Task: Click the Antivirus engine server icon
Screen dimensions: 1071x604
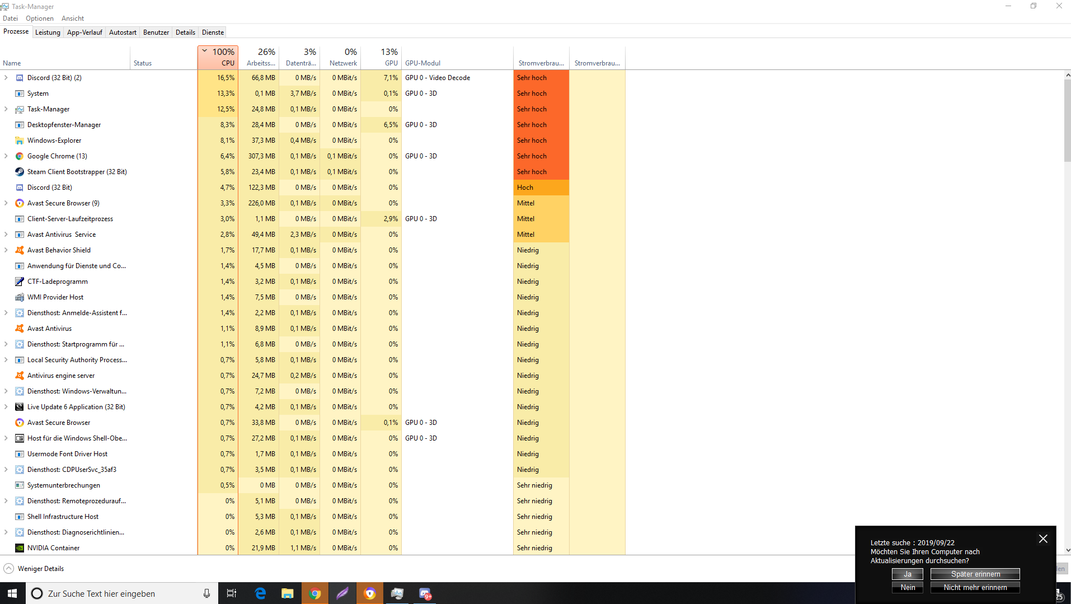Action: click(x=20, y=376)
